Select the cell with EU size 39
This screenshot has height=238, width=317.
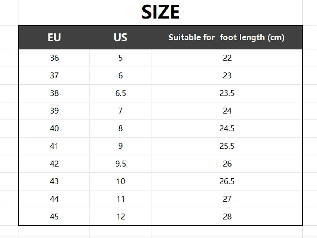click(x=54, y=111)
